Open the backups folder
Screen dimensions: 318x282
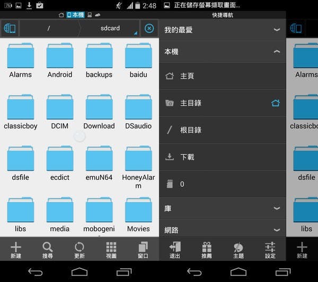99,60
